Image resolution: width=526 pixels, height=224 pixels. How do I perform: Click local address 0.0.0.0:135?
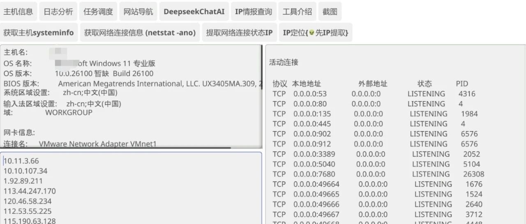pos(312,114)
